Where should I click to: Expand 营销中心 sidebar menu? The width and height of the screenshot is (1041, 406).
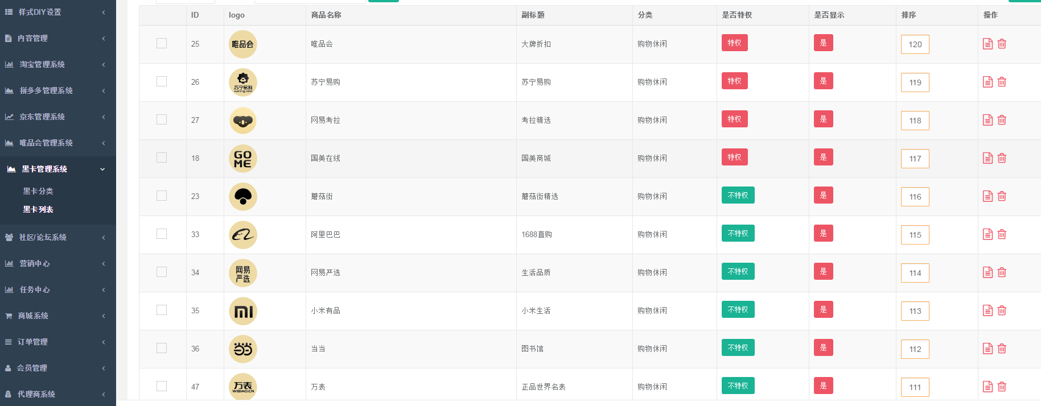(x=58, y=263)
